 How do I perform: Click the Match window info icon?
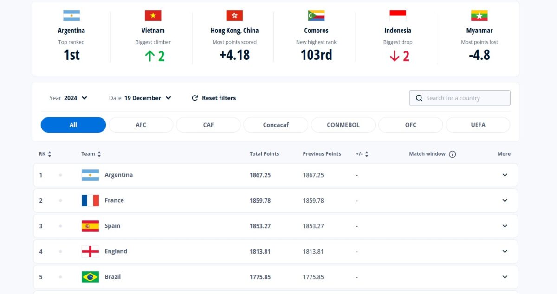(453, 154)
